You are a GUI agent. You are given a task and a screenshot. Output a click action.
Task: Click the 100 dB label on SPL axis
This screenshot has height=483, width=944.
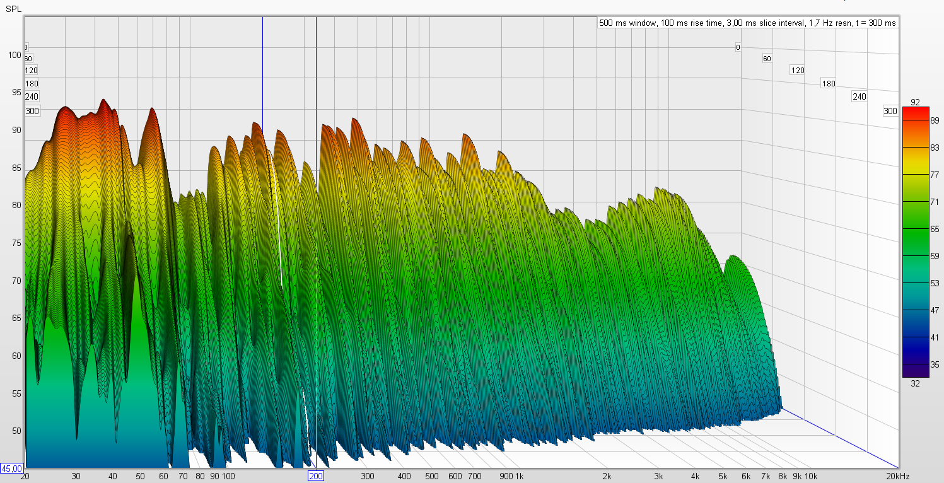tap(14, 55)
